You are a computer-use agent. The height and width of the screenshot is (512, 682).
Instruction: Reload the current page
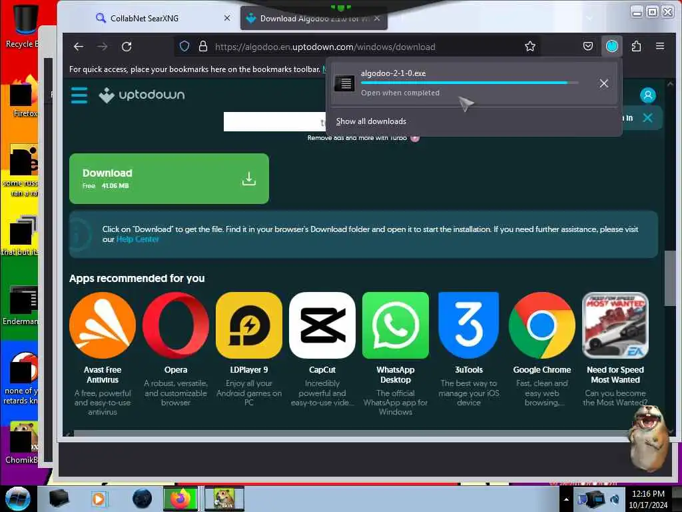tap(127, 47)
